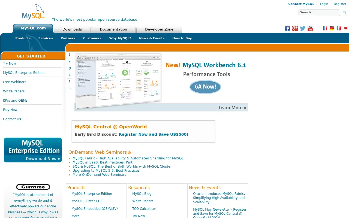
Task: Open More OnDemand Web Seminars link
Action: pyautogui.click(x=99, y=175)
